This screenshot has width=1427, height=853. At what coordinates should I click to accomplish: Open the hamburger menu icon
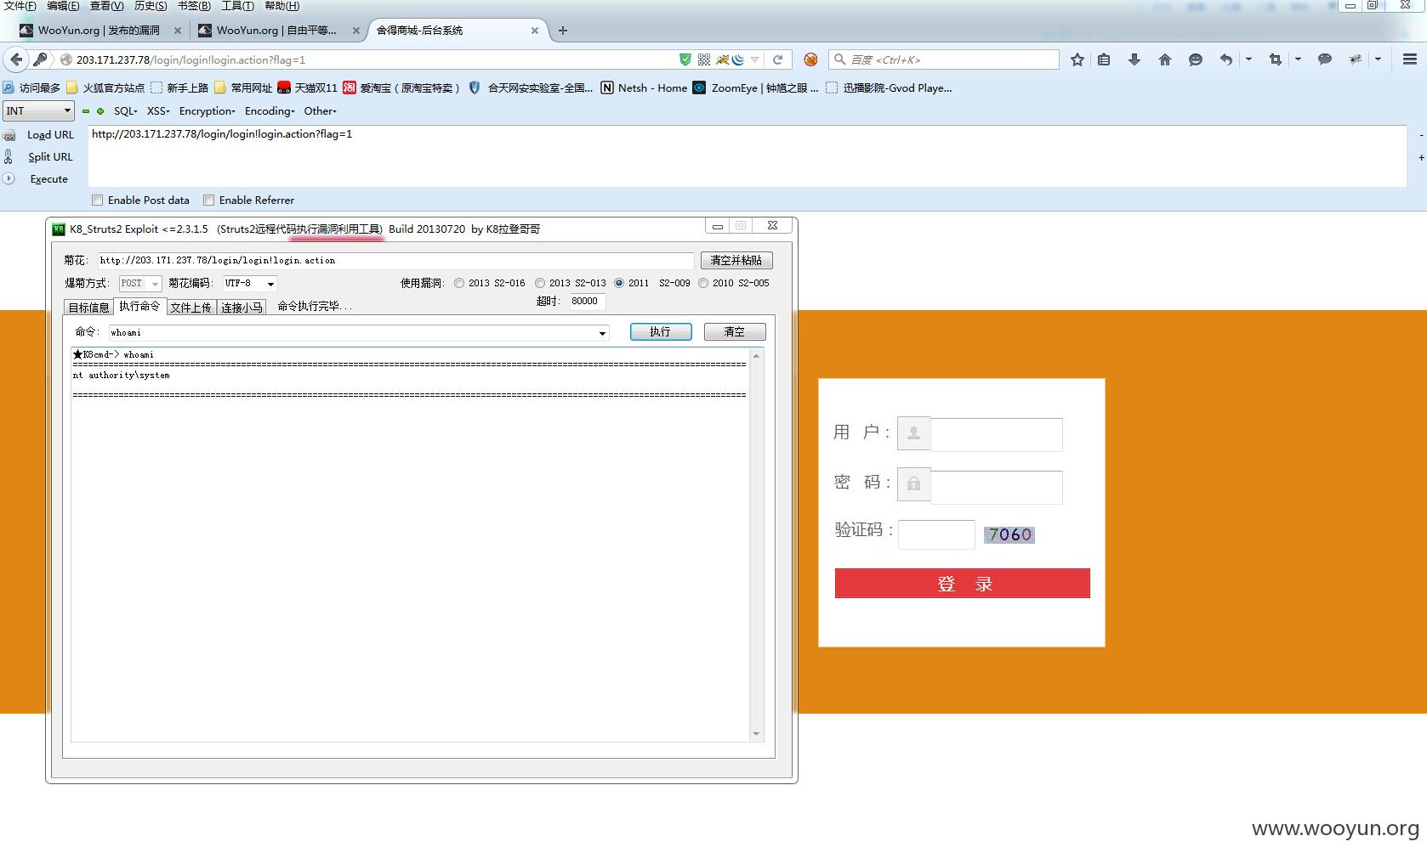(1409, 59)
